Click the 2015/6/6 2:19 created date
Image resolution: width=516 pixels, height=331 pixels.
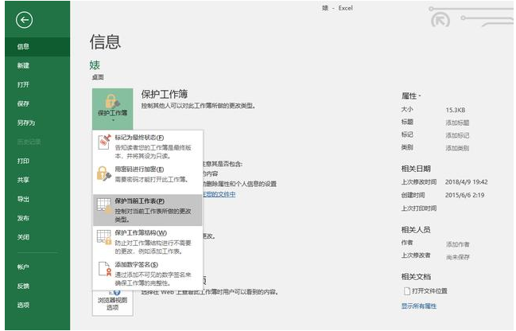tap(464, 195)
